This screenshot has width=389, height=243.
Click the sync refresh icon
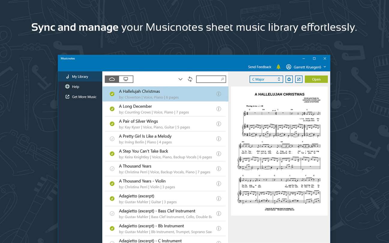(190, 79)
